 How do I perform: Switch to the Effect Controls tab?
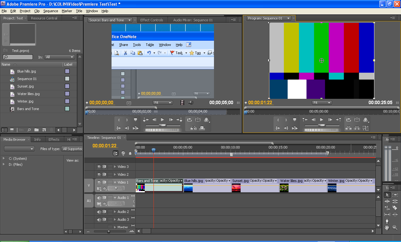(152, 20)
